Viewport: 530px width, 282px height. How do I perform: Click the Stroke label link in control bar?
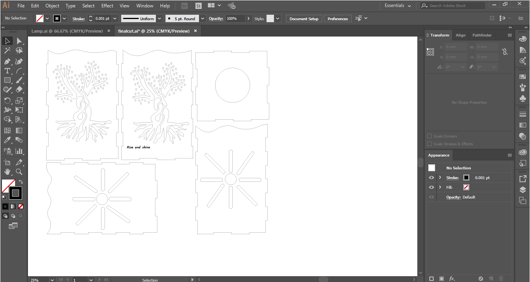pos(79,19)
